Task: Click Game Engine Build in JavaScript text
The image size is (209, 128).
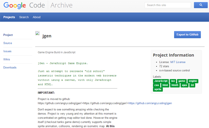Action: pyautogui.click(x=57, y=52)
